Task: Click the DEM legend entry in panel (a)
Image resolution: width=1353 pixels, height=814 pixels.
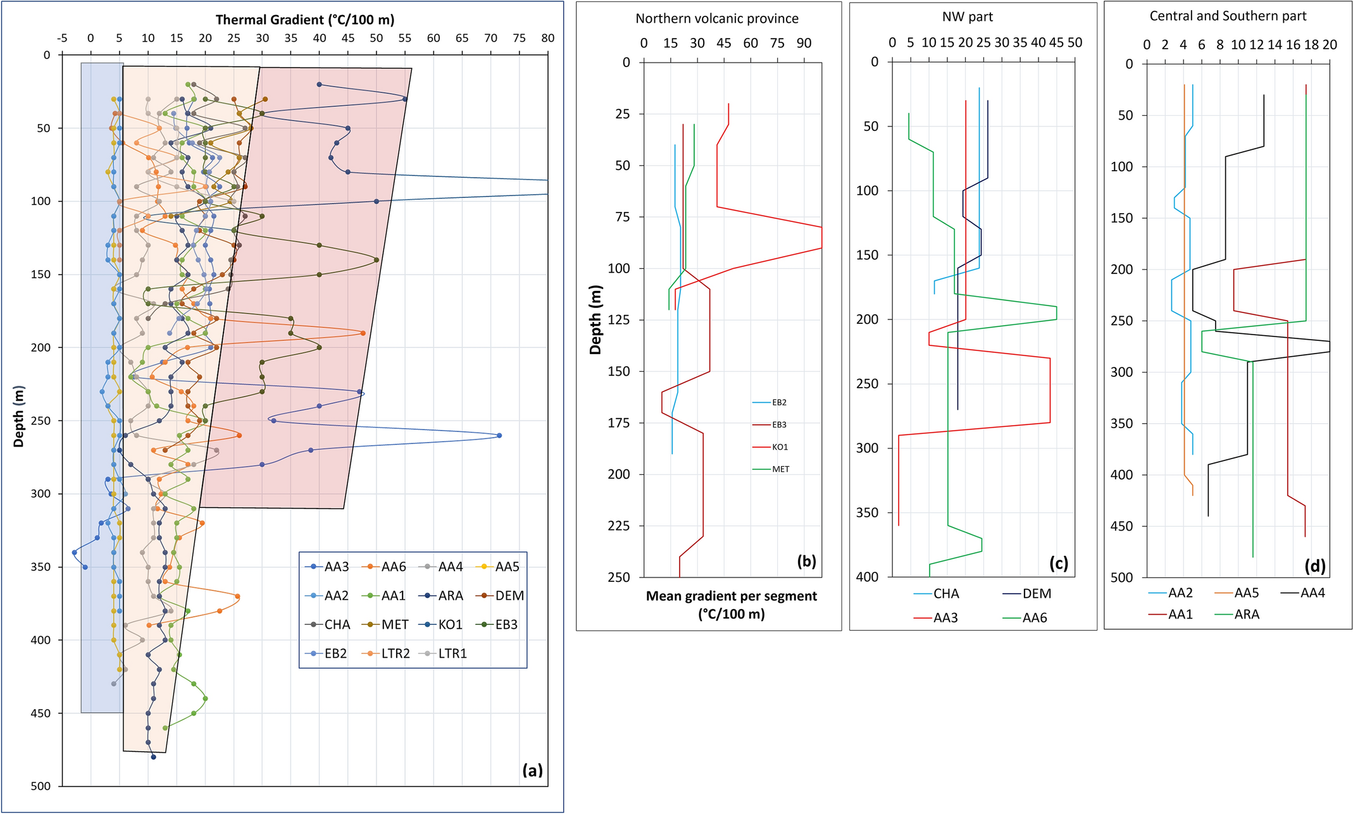Action: pos(499,596)
